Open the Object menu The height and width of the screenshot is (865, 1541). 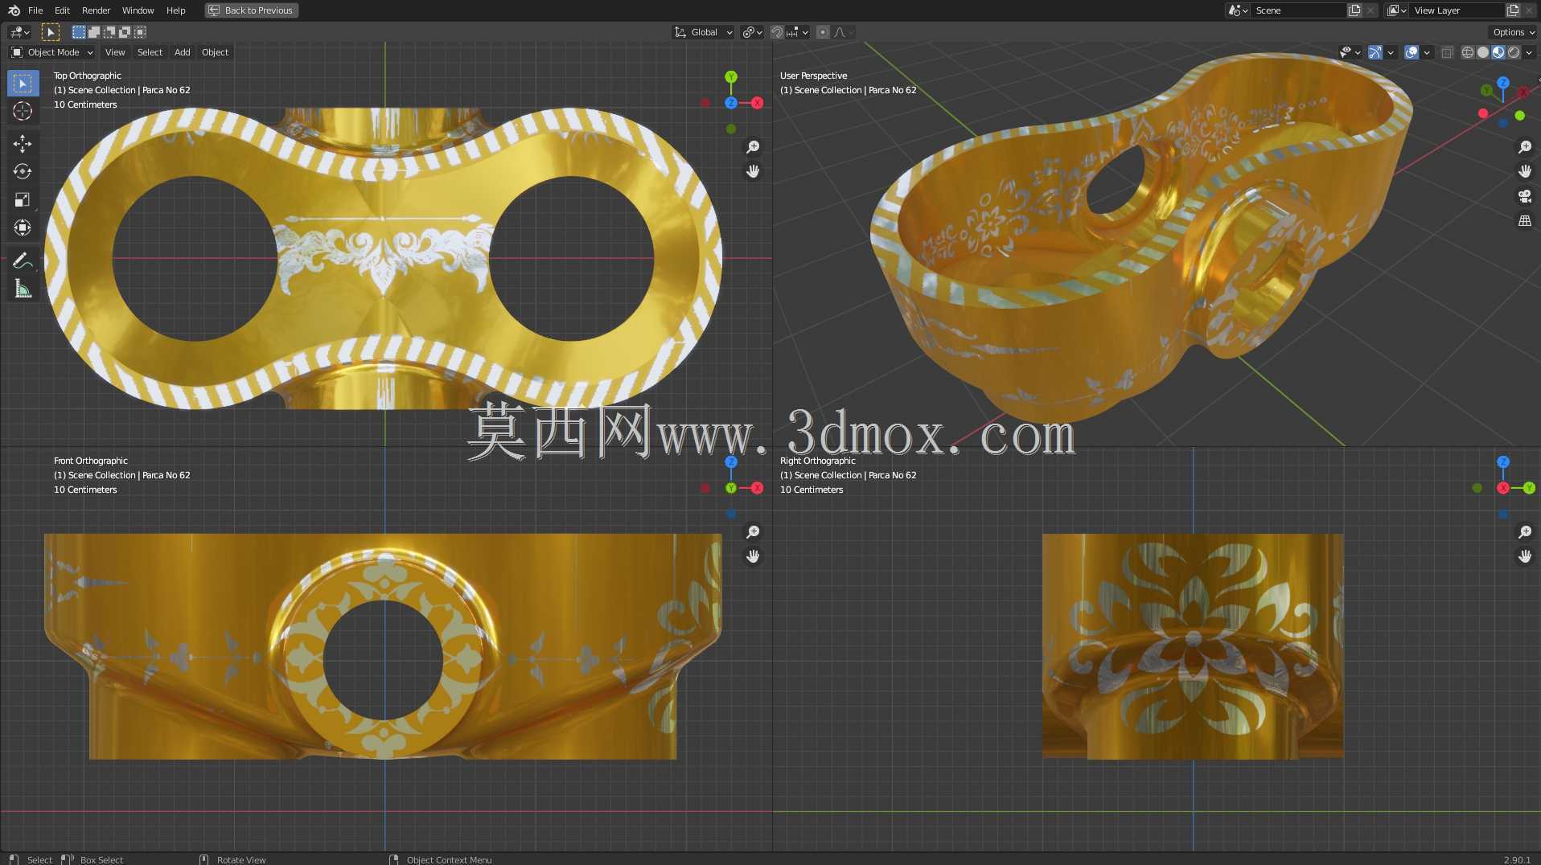215,52
